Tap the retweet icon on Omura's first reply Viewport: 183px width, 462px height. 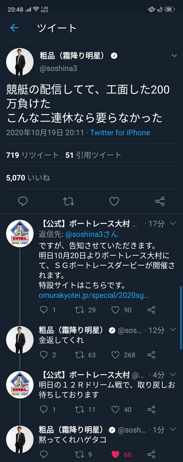tap(80, 310)
